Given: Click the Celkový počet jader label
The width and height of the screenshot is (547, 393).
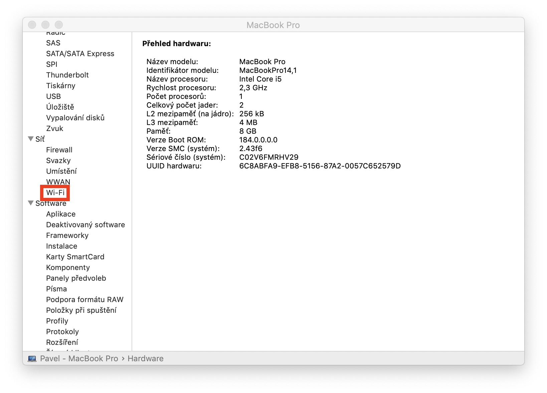Looking at the screenshot, I should (x=182, y=105).
